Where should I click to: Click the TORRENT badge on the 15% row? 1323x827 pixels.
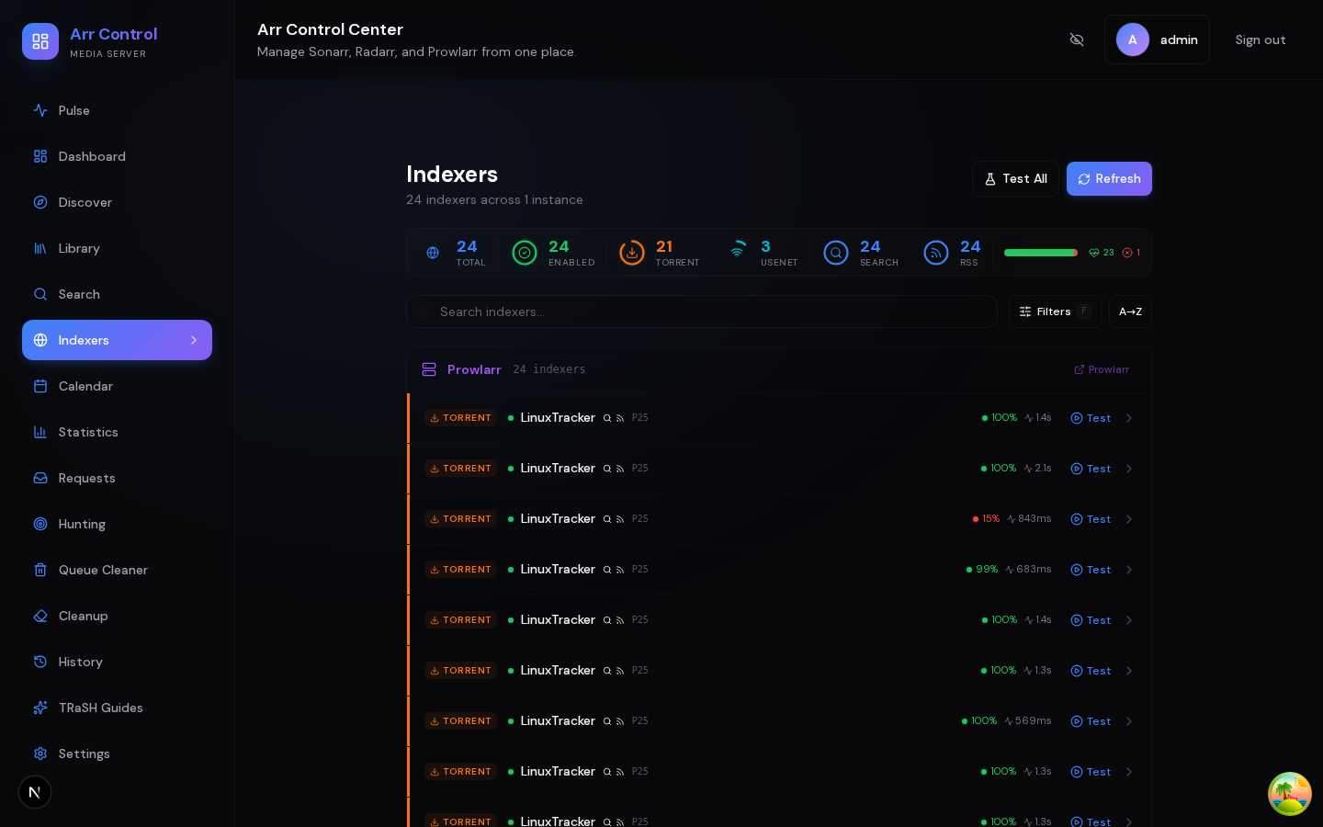click(460, 519)
